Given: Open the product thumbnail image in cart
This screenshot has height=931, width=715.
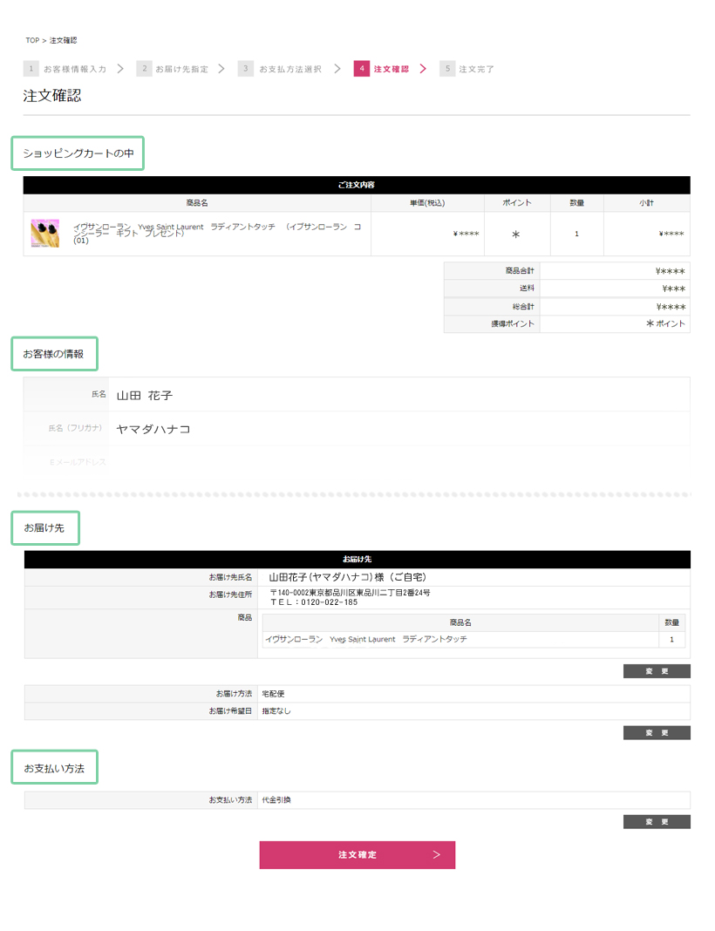Looking at the screenshot, I should click(45, 234).
